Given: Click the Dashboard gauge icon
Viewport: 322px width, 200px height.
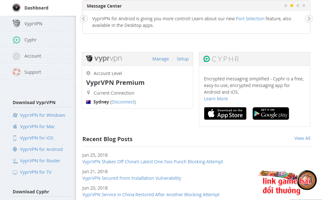Looking at the screenshot, I should coord(16,8).
